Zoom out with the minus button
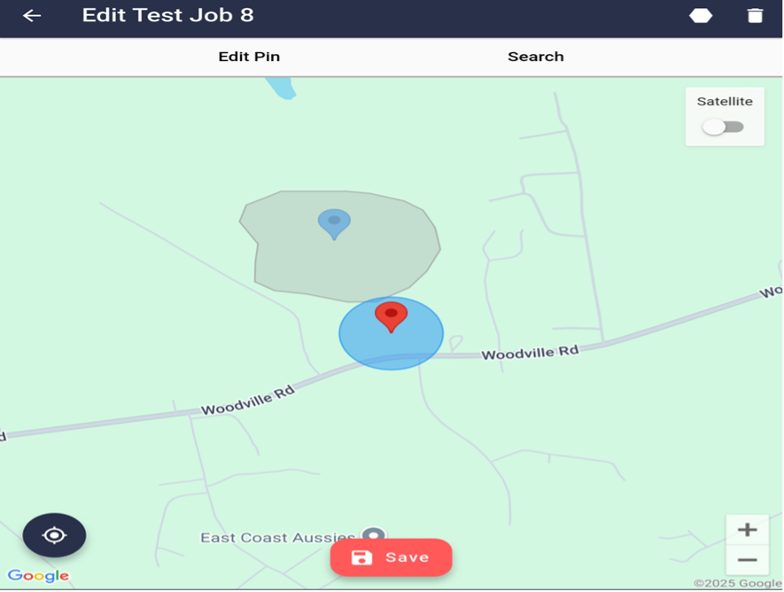The image size is (784, 592). (747, 560)
